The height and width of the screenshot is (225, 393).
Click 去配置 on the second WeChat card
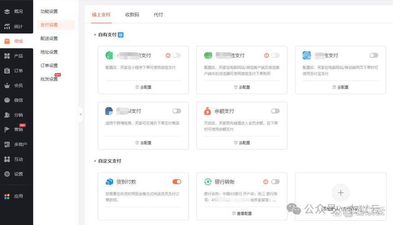242,87
